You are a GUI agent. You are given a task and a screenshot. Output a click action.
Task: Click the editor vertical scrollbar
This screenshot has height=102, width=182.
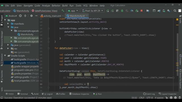coord(177,54)
